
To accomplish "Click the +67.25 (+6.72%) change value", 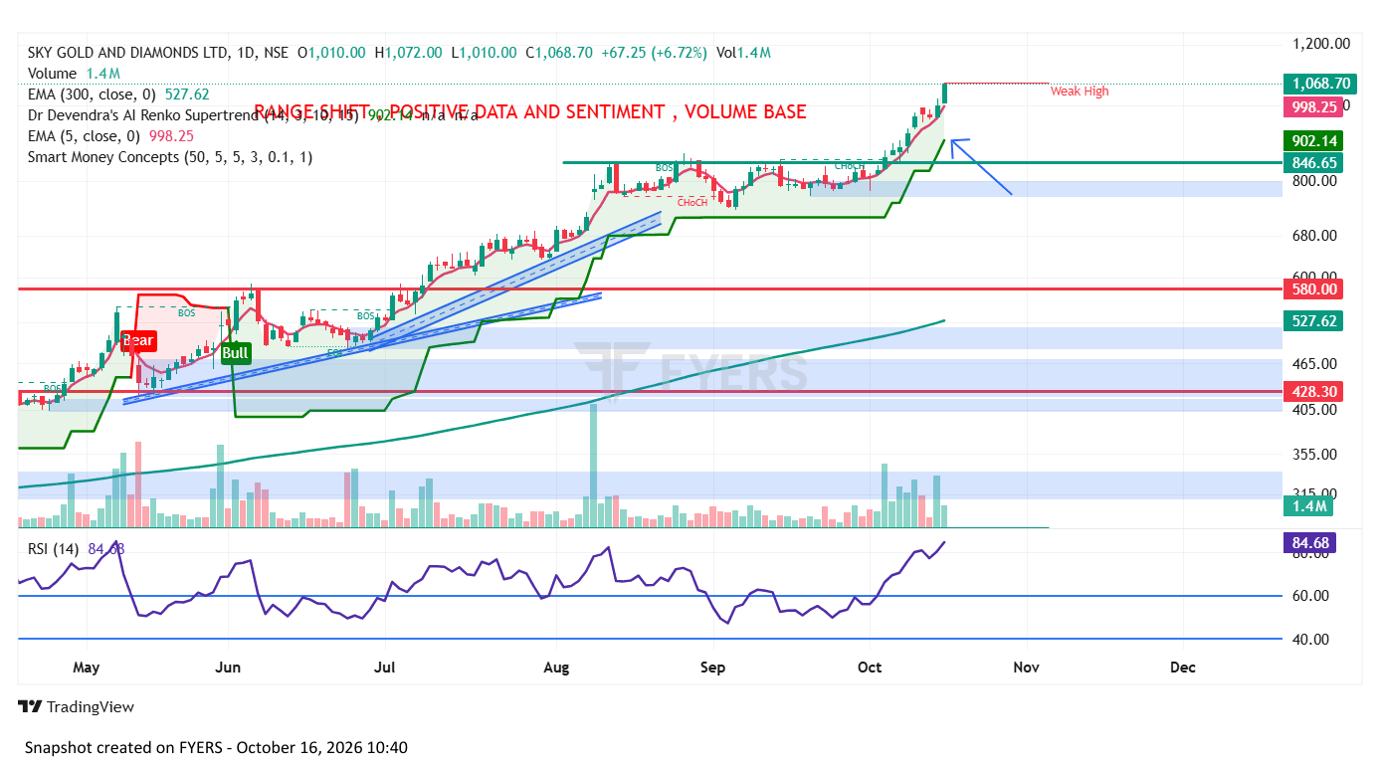I will tap(654, 53).
